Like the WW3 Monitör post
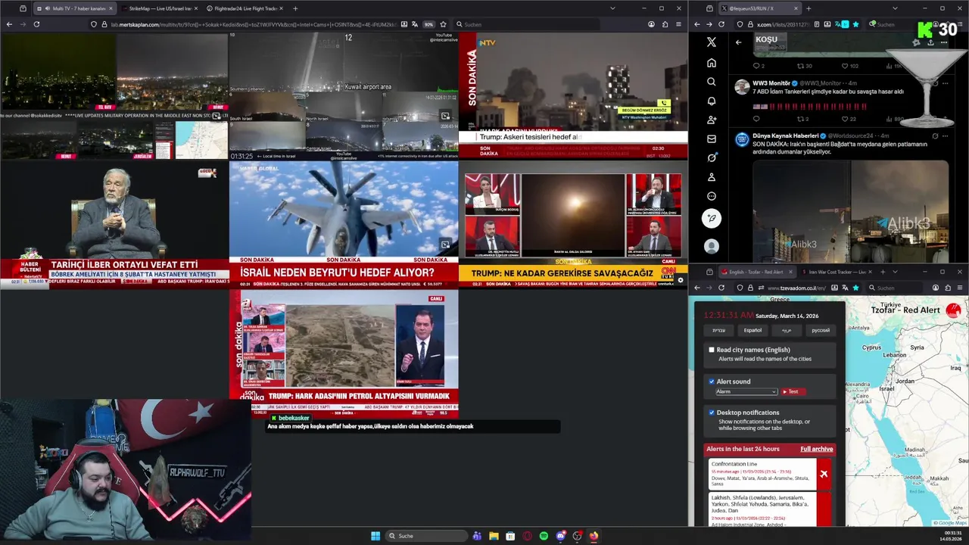969x545 pixels. (845, 119)
